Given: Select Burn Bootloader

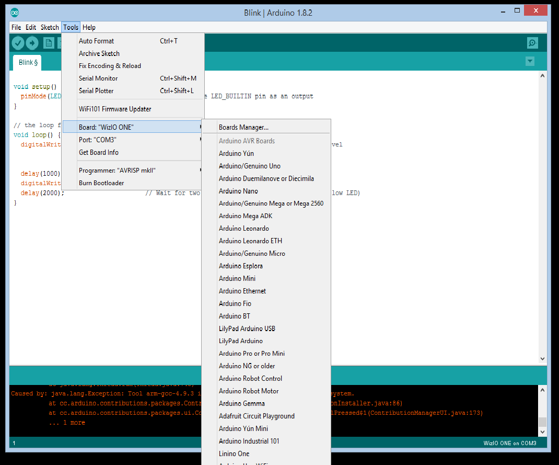Looking at the screenshot, I should [133, 183].
